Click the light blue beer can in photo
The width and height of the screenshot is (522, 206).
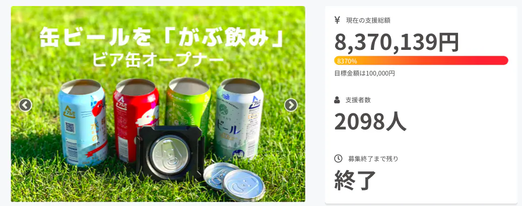click(84, 122)
